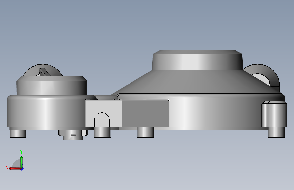The height and width of the screenshot is (190, 294).
Task: Select the conical face of the main housing
Action: [197, 81]
